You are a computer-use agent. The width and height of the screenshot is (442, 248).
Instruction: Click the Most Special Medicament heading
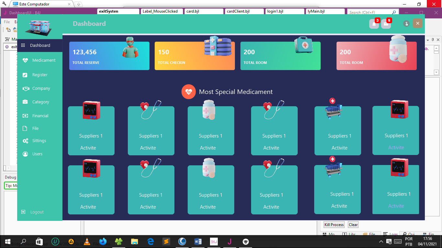click(x=236, y=92)
